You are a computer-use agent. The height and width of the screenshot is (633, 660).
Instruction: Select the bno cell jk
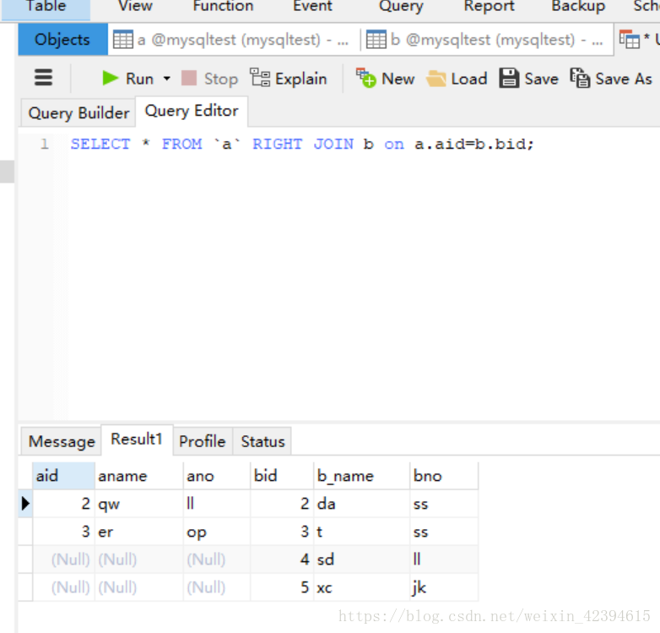point(444,587)
